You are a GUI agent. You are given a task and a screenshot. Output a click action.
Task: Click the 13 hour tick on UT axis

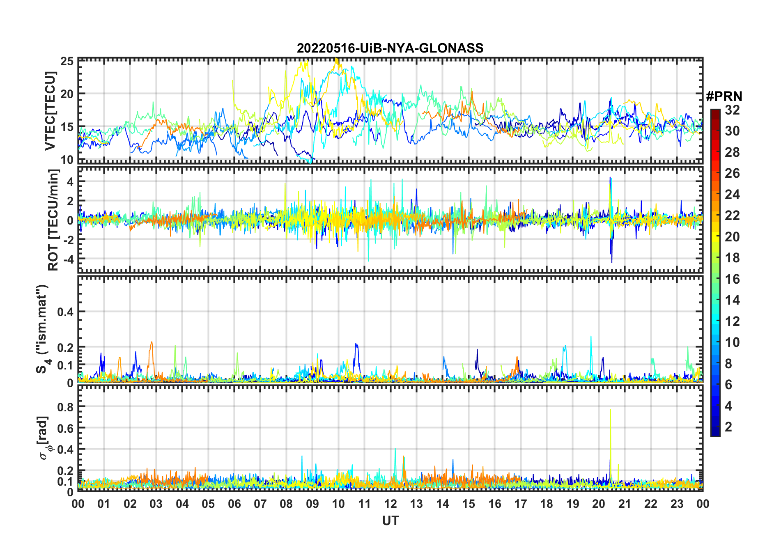tap(416, 504)
